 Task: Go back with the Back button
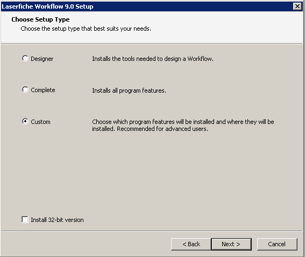pyautogui.click(x=191, y=244)
